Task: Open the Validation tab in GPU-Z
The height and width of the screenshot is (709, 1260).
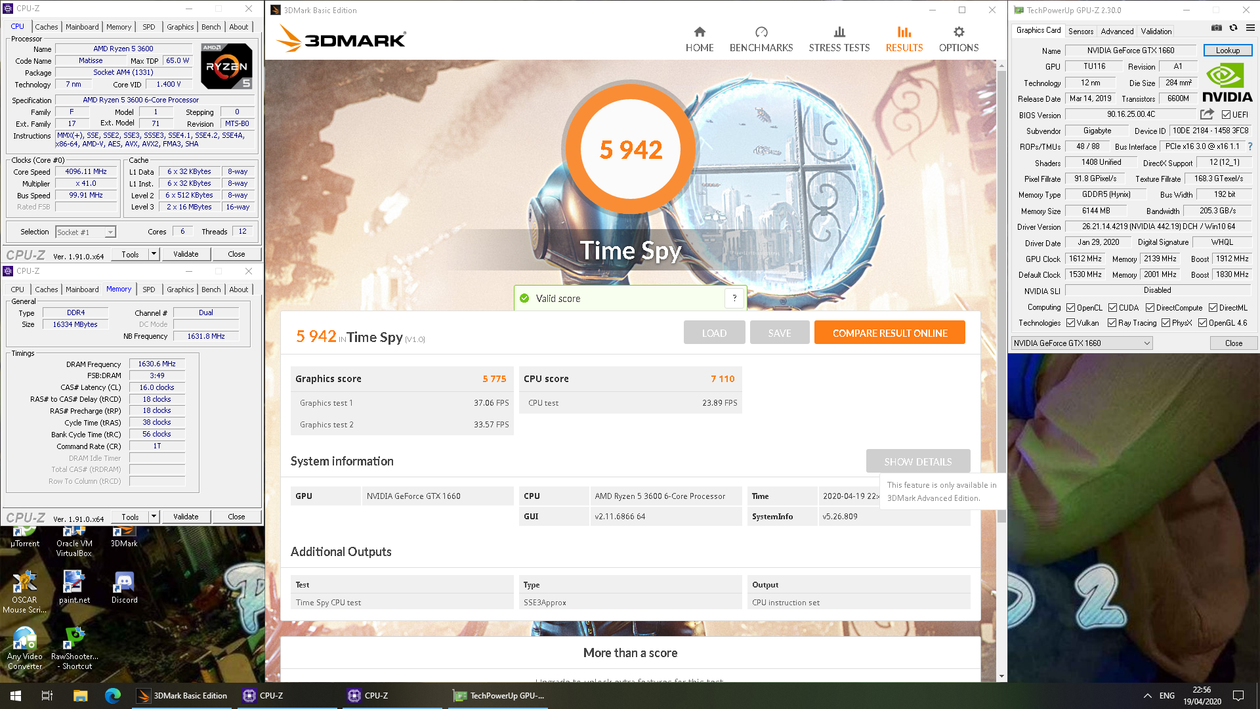Action: click(x=1156, y=32)
